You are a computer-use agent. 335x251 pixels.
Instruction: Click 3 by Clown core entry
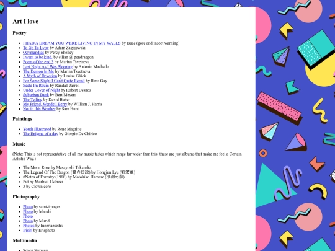(x=37, y=187)
